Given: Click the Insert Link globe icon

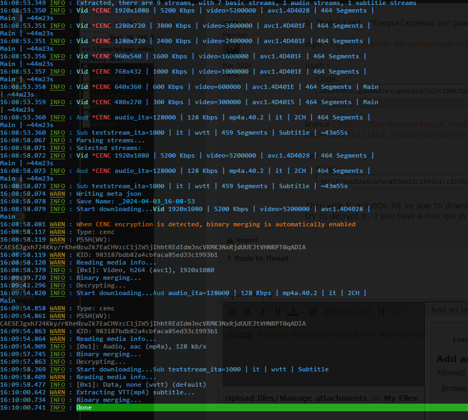Looking at the screenshot, I should 313,311.
